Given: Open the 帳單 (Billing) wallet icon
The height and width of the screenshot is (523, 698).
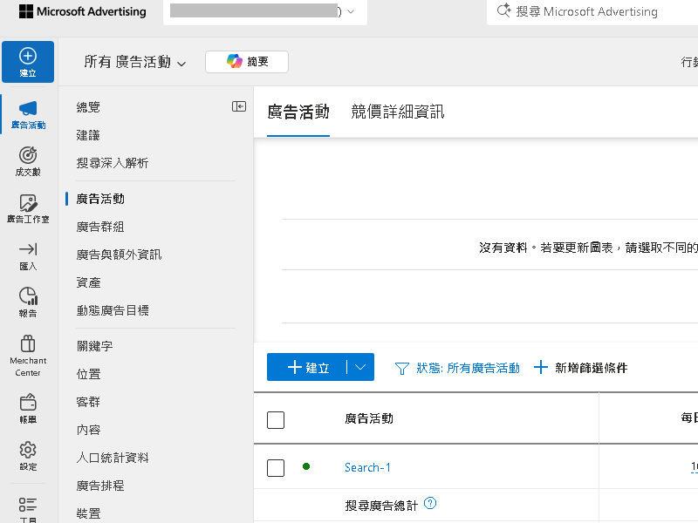Looking at the screenshot, I should tap(28, 403).
